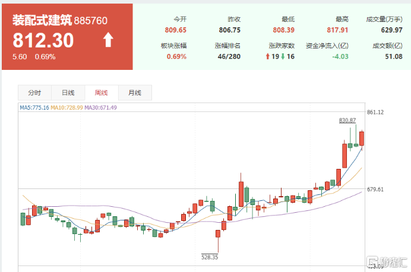Click the 830.87 high price marker

(347, 120)
